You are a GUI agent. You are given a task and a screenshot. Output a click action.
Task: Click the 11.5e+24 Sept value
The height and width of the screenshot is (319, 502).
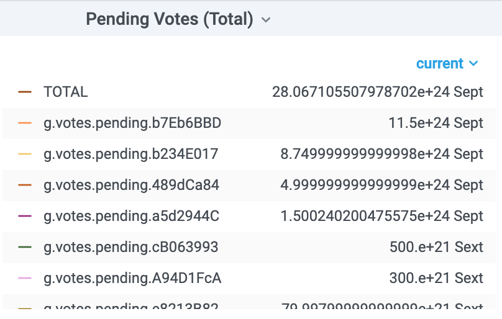tap(436, 123)
